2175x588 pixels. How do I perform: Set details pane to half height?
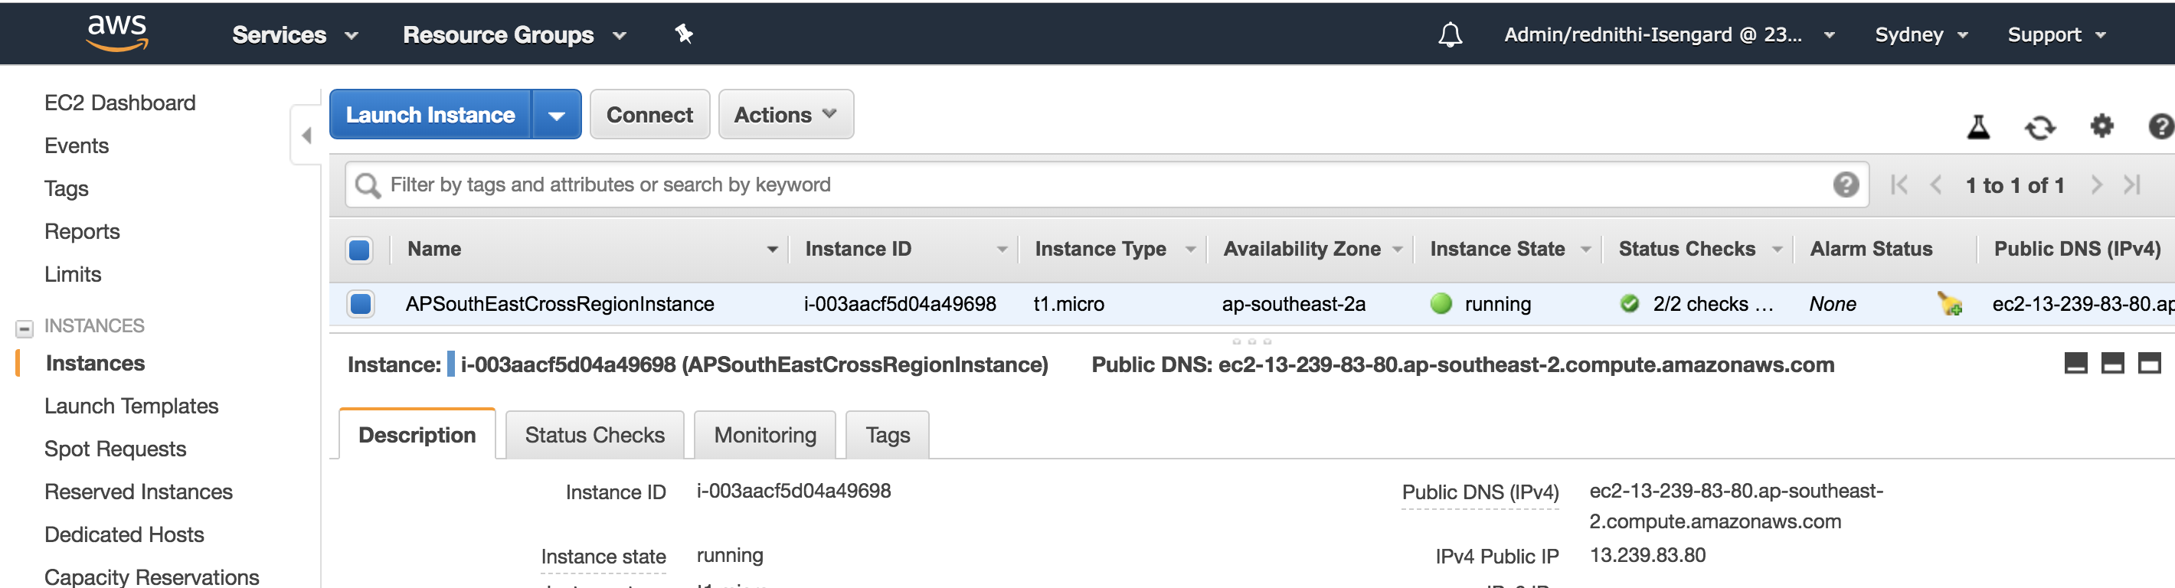(2112, 364)
